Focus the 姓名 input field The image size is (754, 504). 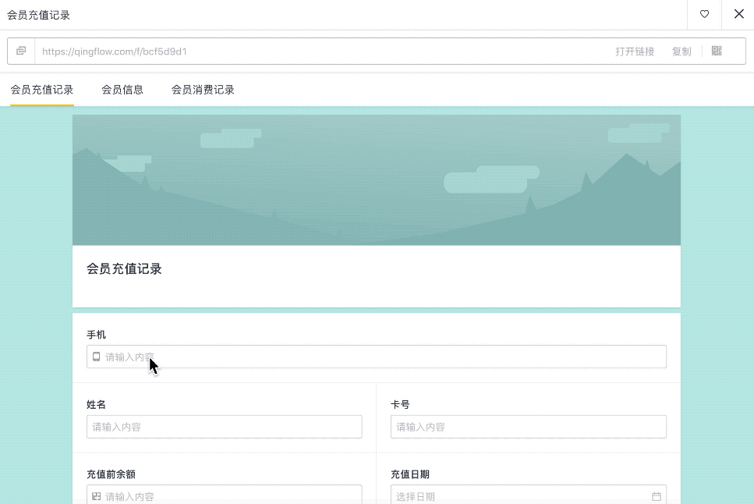(x=224, y=427)
